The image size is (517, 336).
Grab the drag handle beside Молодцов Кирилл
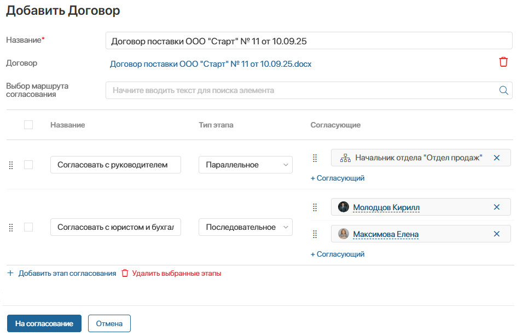(x=315, y=207)
